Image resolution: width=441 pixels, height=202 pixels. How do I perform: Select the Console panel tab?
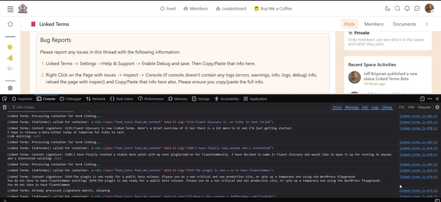46,99
